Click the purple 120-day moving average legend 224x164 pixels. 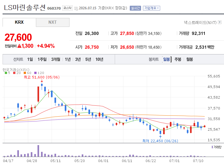tap(39, 73)
